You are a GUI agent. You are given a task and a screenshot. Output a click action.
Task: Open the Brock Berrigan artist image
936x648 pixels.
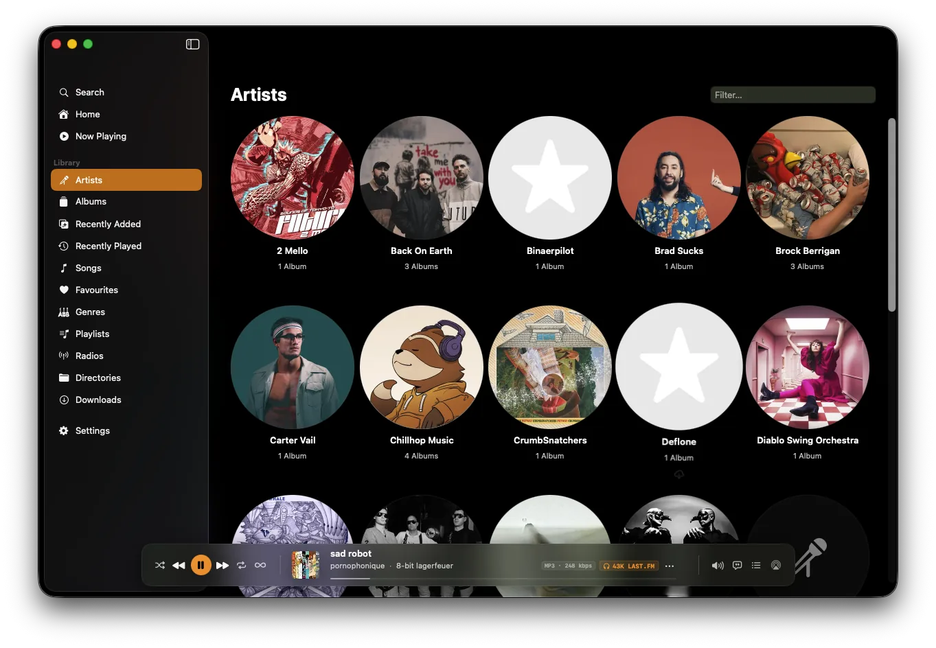808,178
